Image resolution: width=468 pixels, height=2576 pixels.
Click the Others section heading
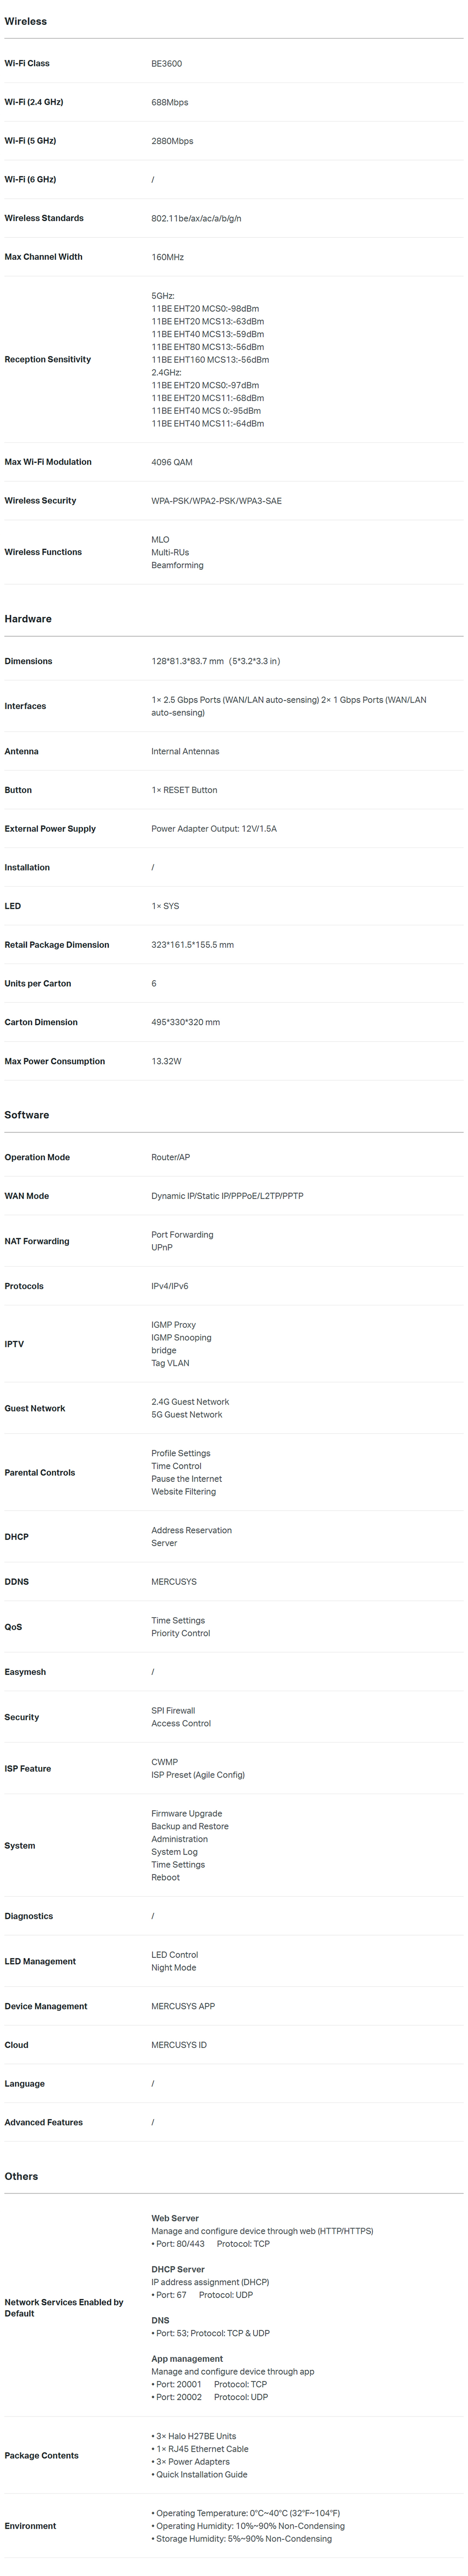point(21,2176)
